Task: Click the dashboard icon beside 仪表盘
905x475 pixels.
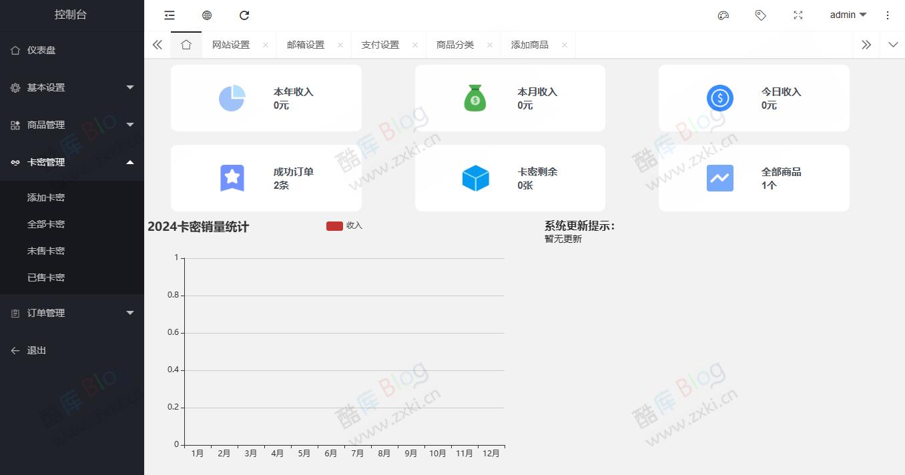Action: tap(16, 50)
